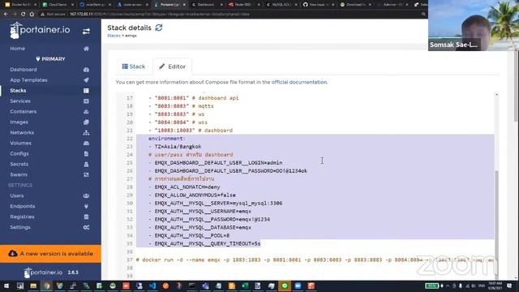Click the Swarm cluster icon
The height and width of the screenshot is (292, 519).
pos(86,175)
